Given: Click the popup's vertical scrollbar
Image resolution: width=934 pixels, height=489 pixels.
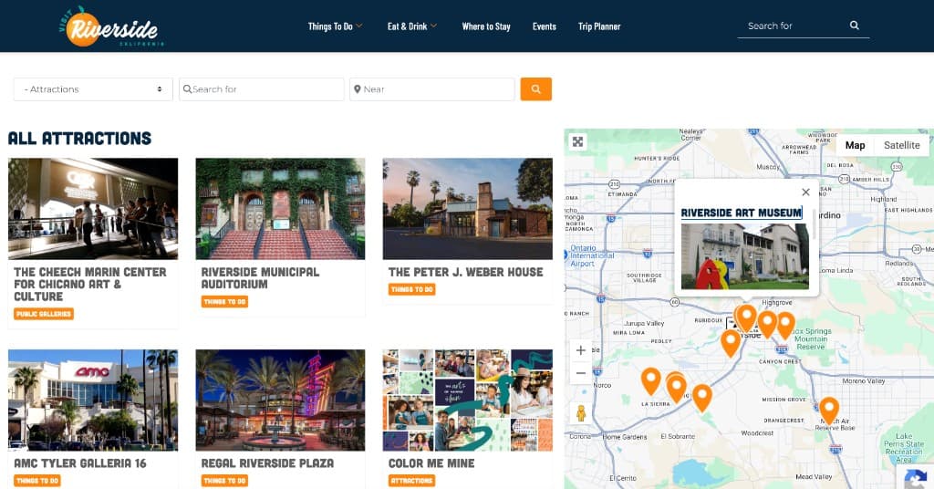Looking at the screenshot, I should [x=814, y=224].
